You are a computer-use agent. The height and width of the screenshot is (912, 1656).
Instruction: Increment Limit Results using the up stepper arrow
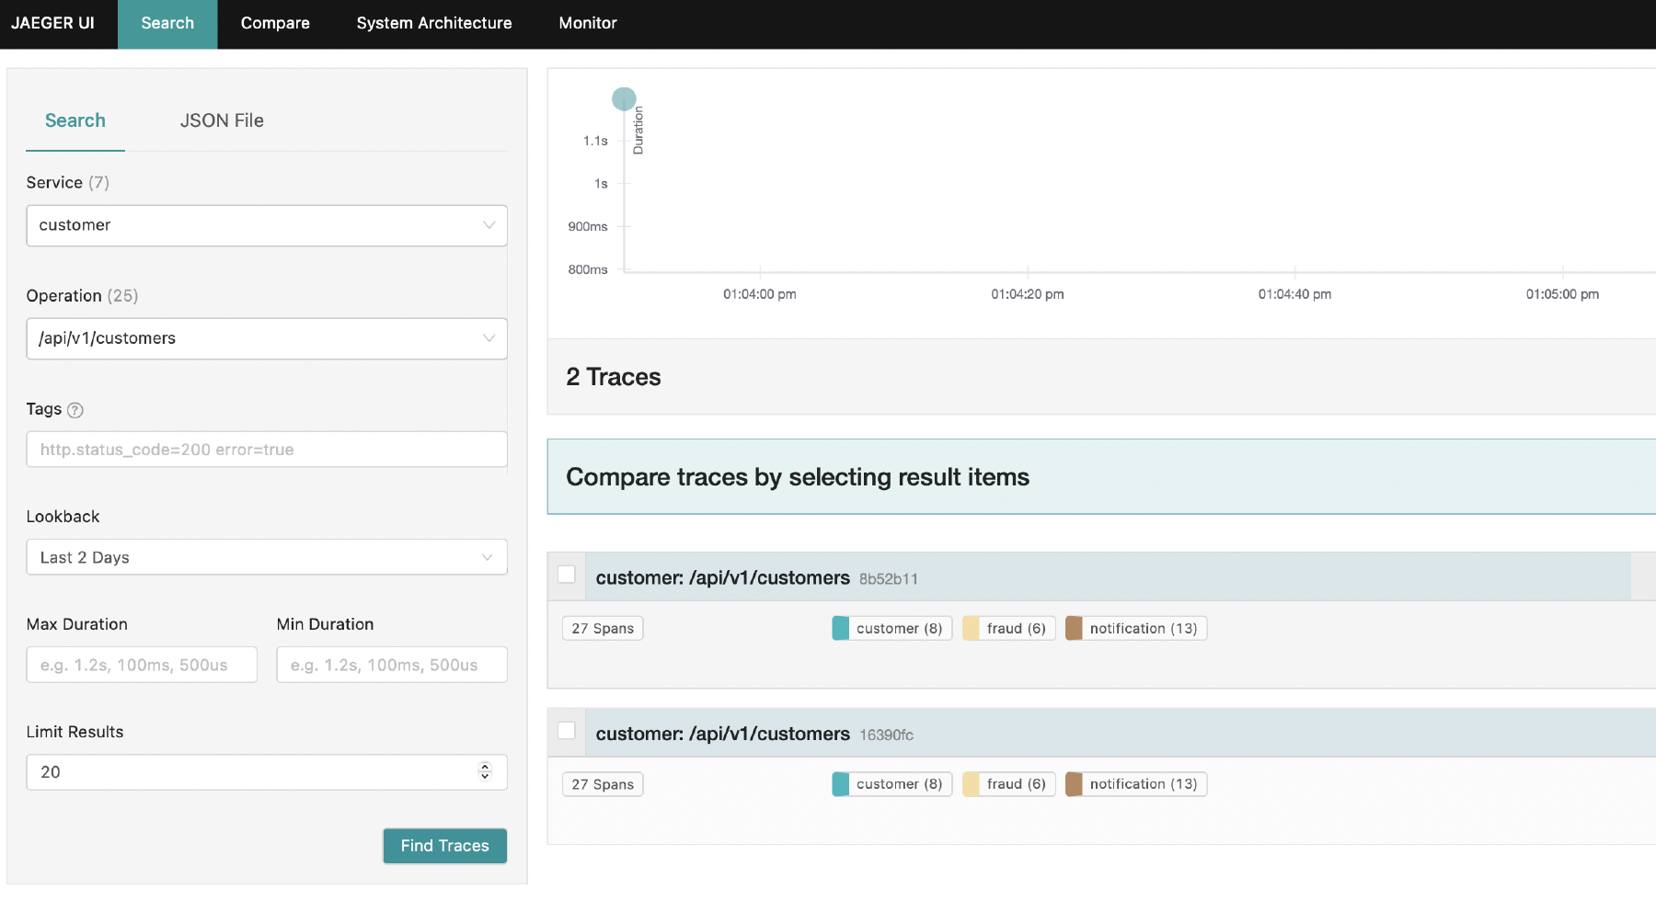point(484,767)
